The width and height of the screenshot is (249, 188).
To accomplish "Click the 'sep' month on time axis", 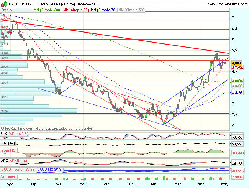I will pyautogui.click(x=33, y=184).
